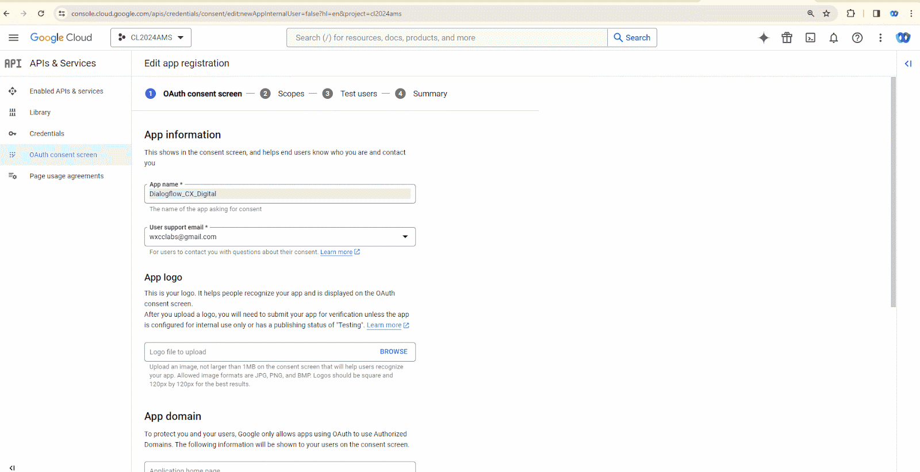
Task: Click the browser address bar URL
Action: (236, 13)
